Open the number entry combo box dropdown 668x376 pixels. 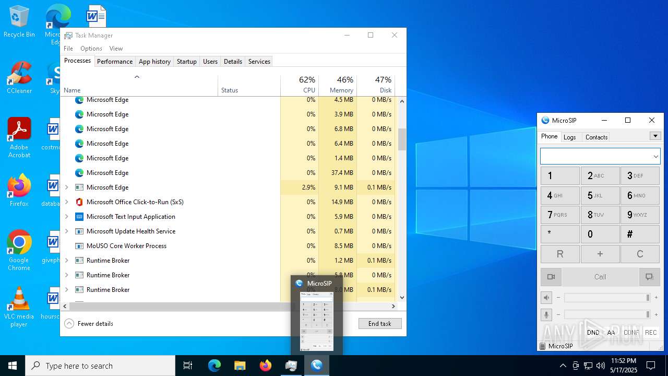click(x=655, y=156)
